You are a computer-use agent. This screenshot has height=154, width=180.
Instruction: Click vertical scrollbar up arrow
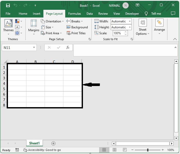176,62
